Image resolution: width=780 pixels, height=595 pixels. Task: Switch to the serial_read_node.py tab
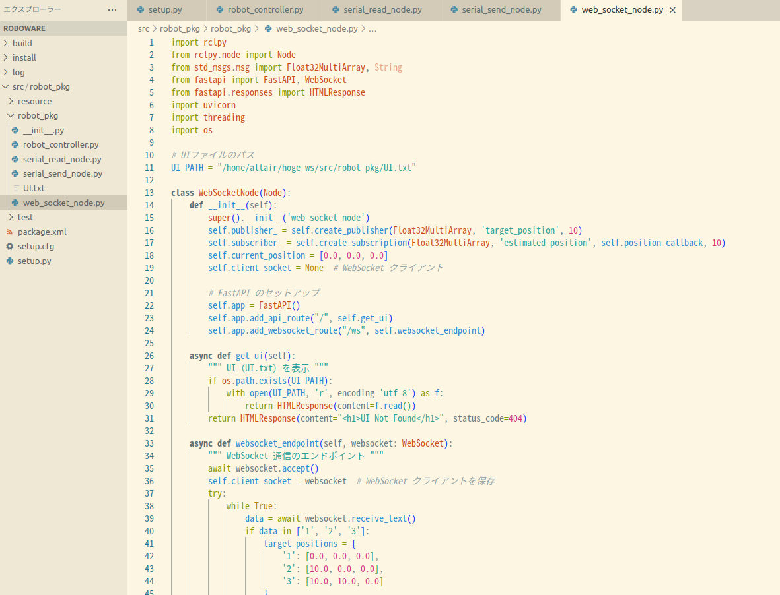pos(382,10)
